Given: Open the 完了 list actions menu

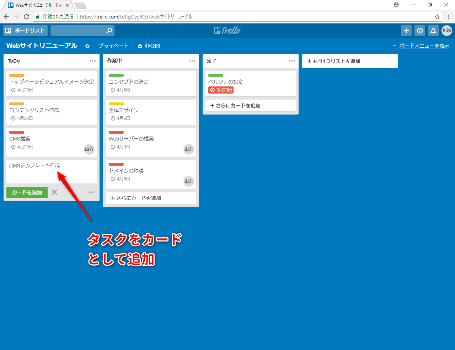Looking at the screenshot, I should tap(292, 61).
